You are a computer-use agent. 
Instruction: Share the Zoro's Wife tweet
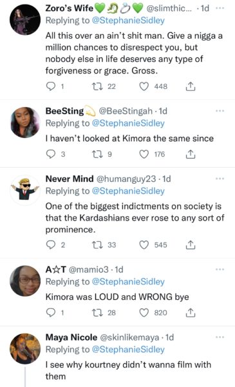coord(190,86)
